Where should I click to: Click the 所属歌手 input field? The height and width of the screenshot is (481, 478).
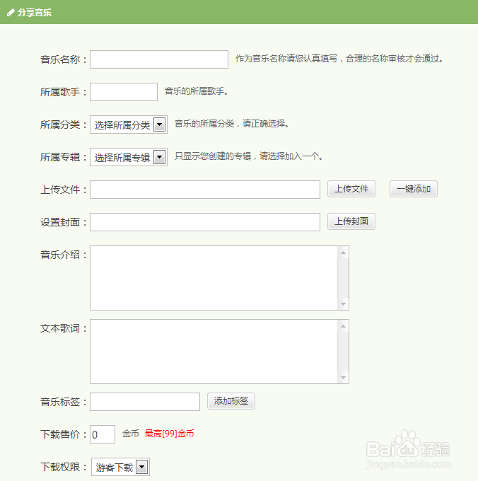[x=124, y=92]
